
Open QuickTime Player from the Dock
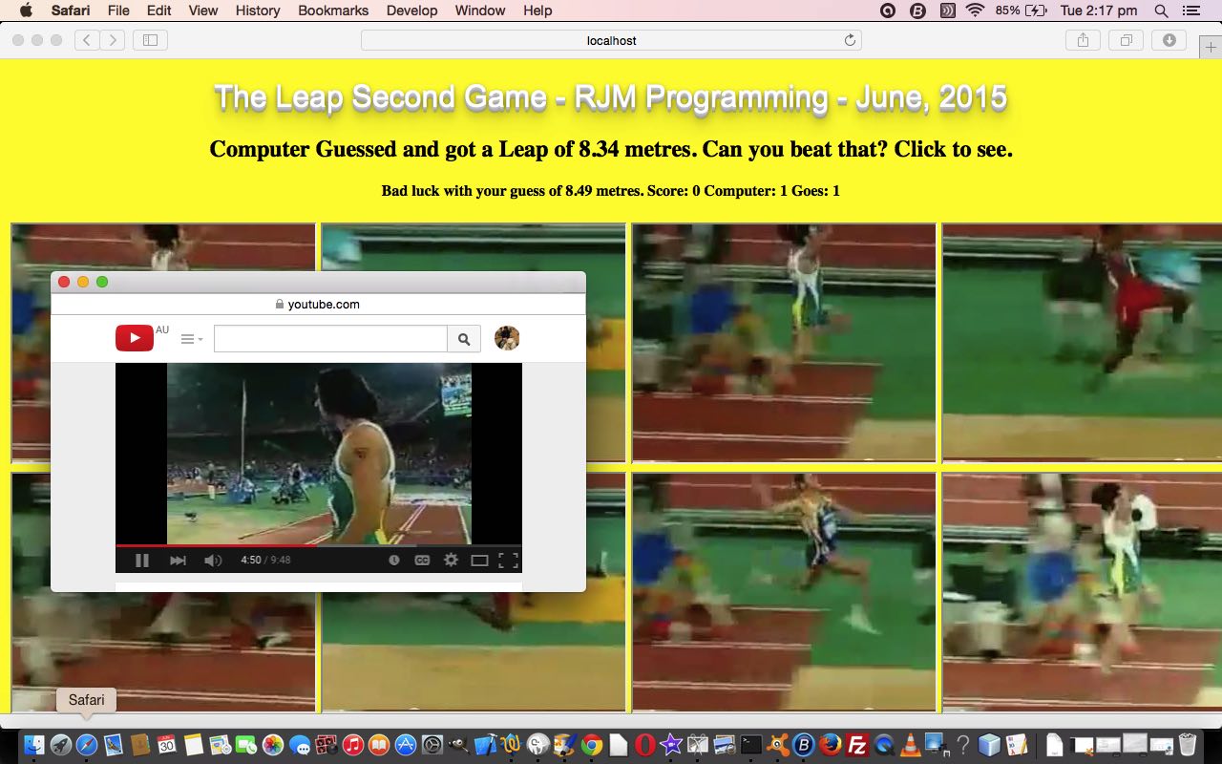coord(884,745)
